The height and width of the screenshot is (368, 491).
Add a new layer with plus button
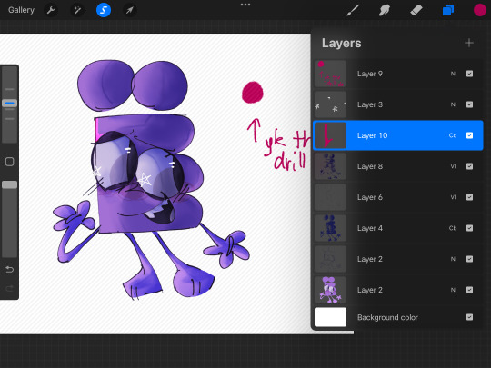pos(469,43)
